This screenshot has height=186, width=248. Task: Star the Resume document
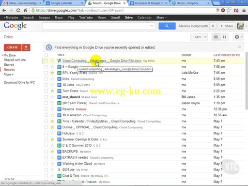coord(52,109)
